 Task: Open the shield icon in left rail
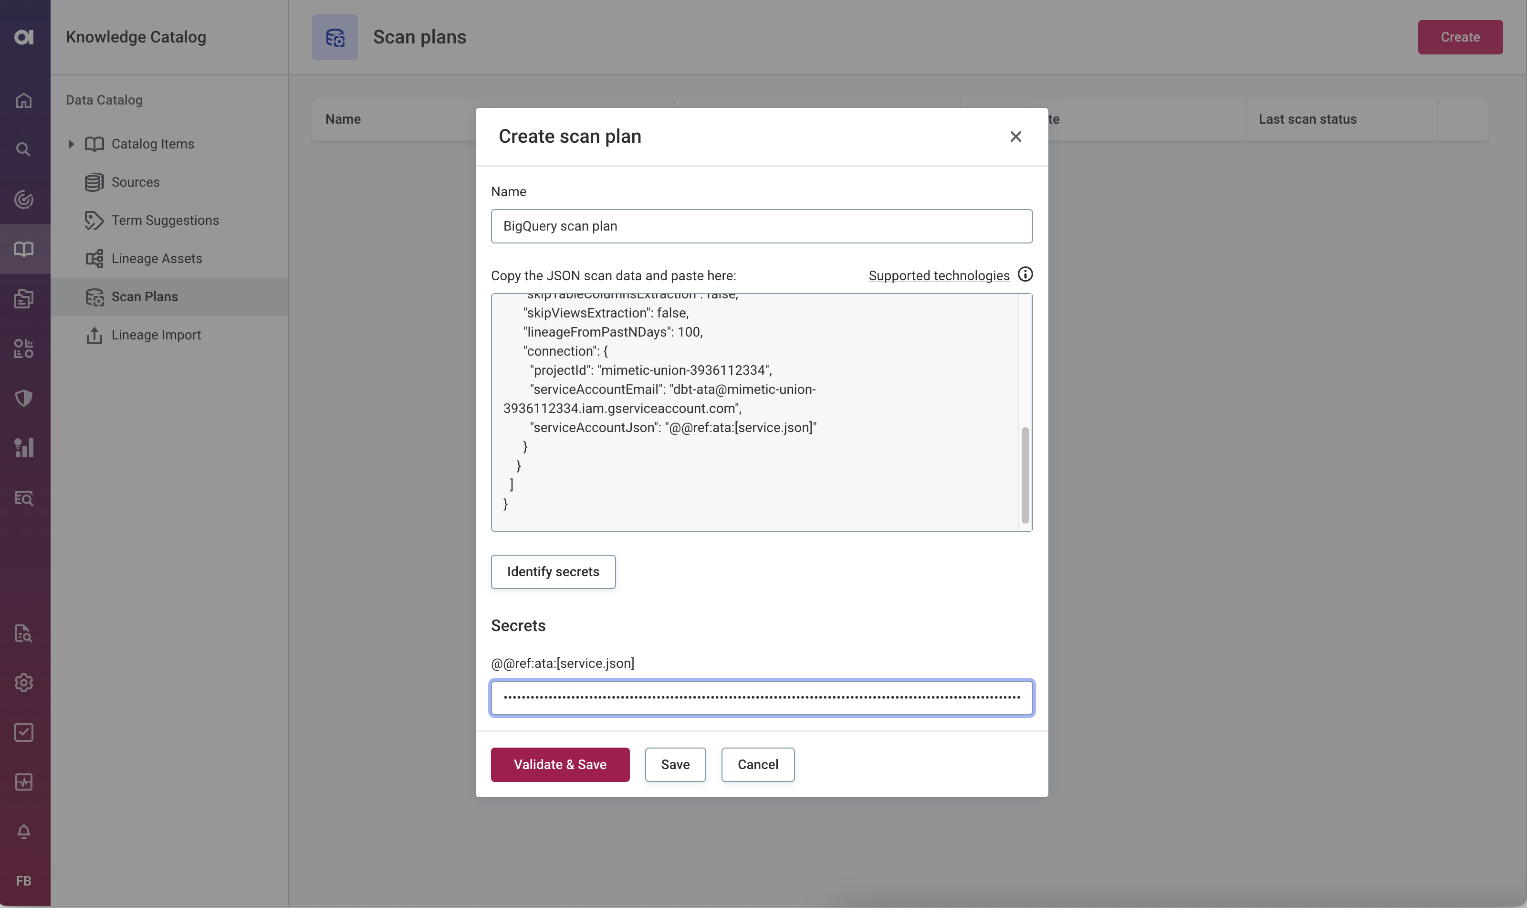pos(24,398)
